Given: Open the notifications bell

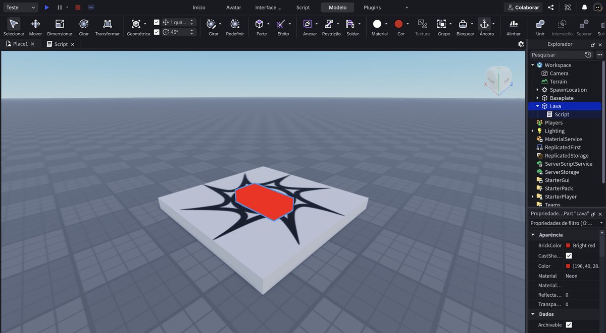Looking at the screenshot, I should [x=584, y=8].
